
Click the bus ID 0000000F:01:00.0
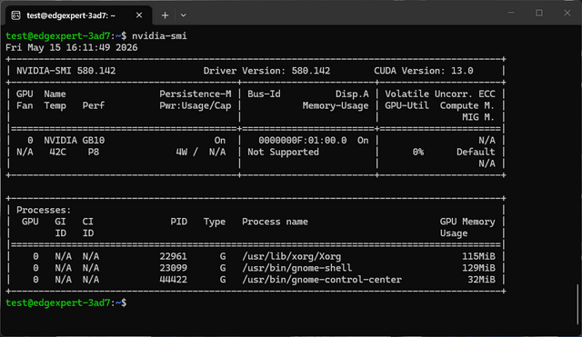pos(303,141)
